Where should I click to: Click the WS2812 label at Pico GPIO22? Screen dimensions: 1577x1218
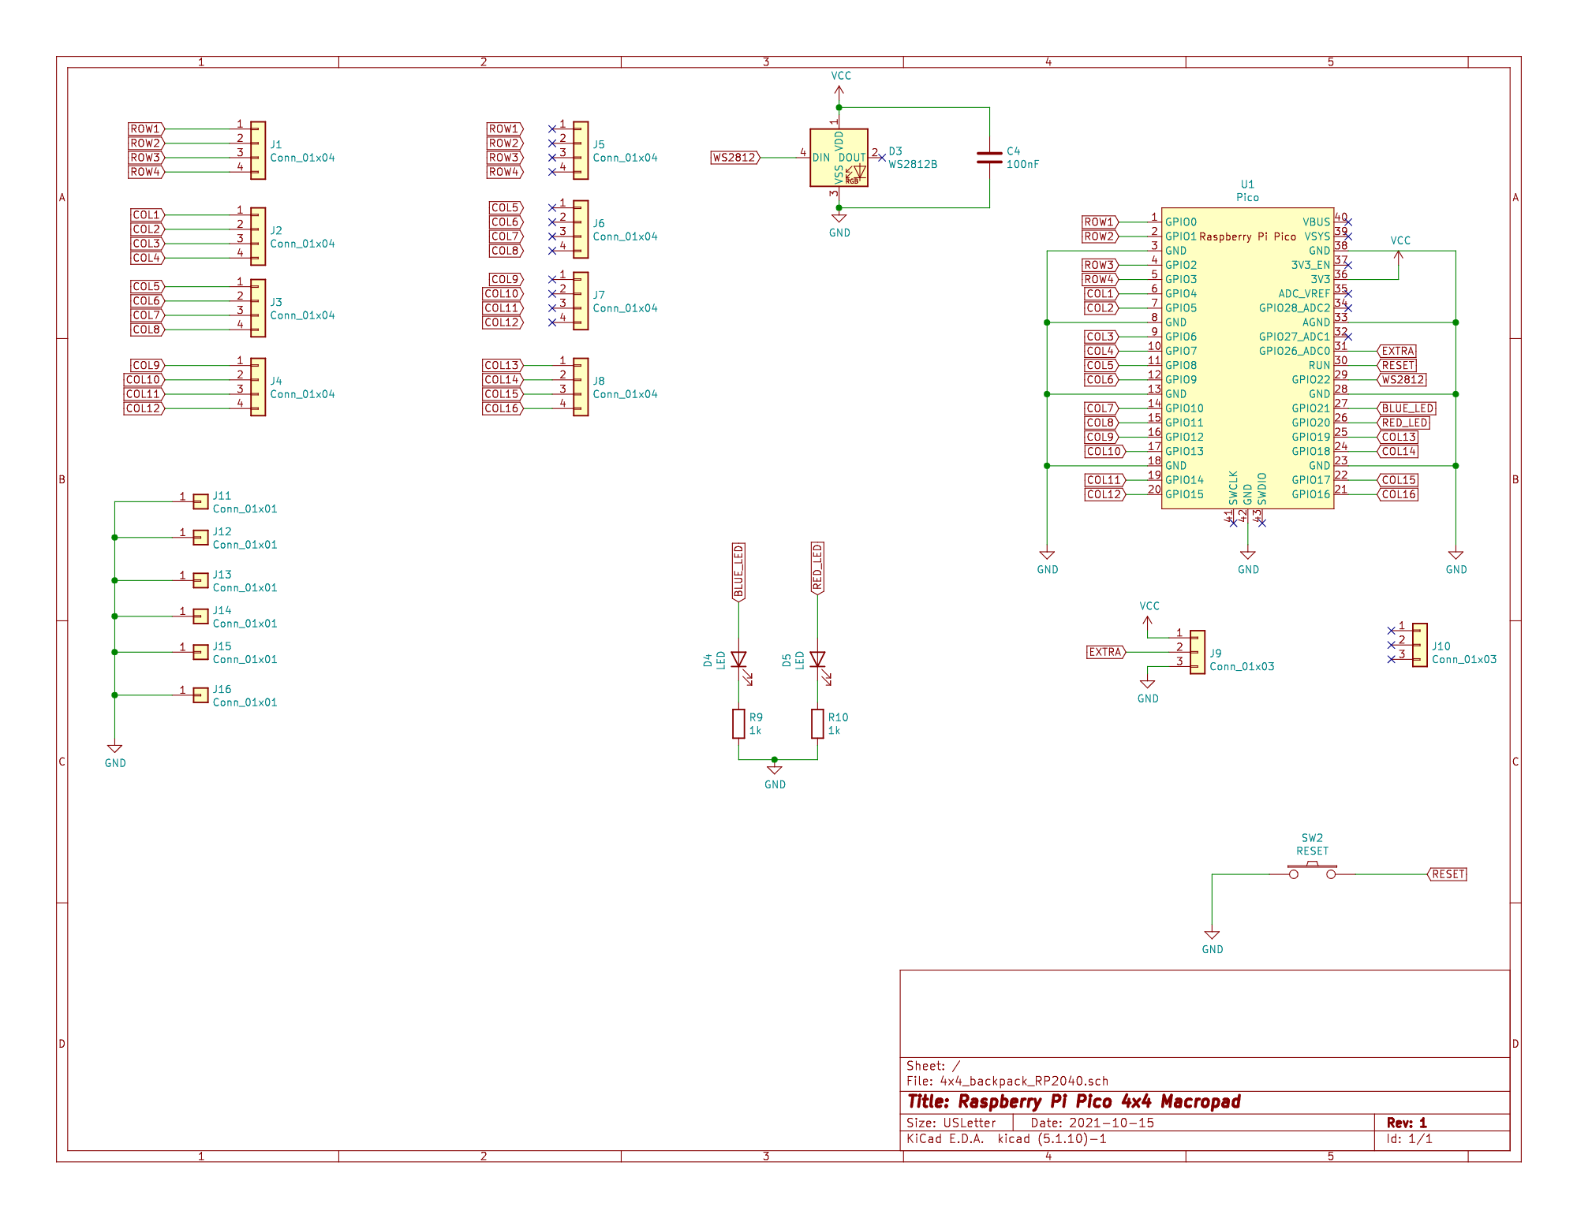[x=1403, y=380]
